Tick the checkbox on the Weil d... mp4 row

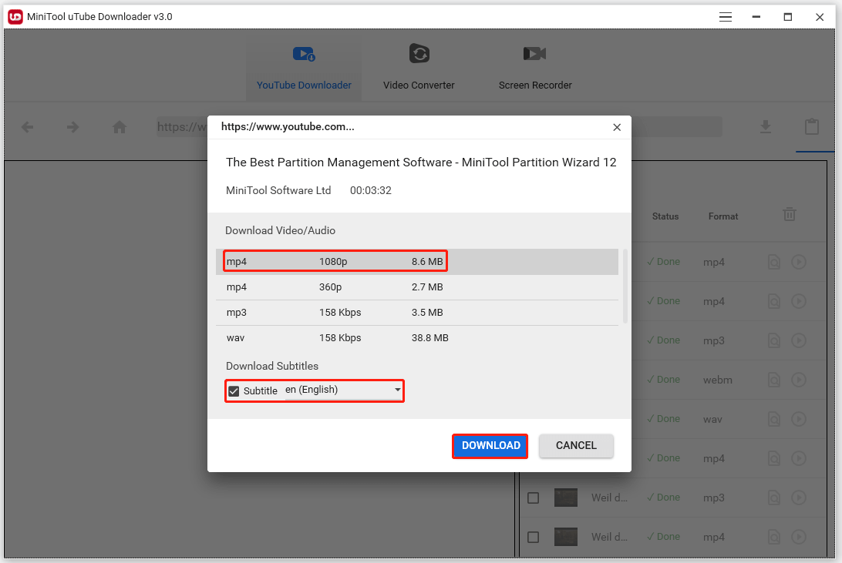[534, 537]
